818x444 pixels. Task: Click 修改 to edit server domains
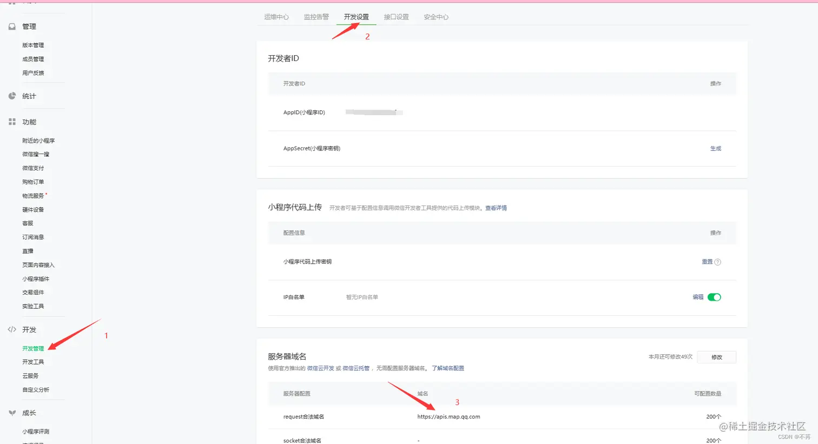pyautogui.click(x=716, y=357)
